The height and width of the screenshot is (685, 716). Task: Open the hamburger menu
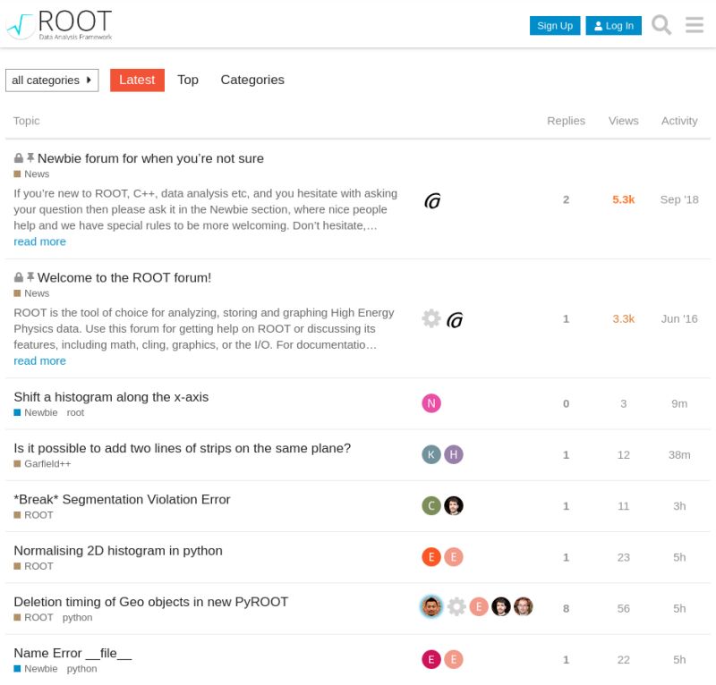[694, 25]
